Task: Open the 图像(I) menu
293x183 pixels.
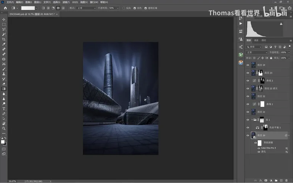Action: tap(29, 2)
